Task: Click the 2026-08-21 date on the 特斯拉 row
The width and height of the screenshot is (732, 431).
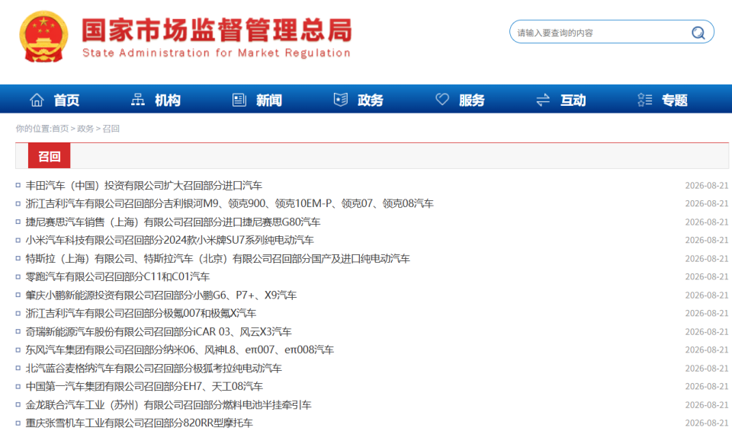Action: pyautogui.click(x=706, y=259)
